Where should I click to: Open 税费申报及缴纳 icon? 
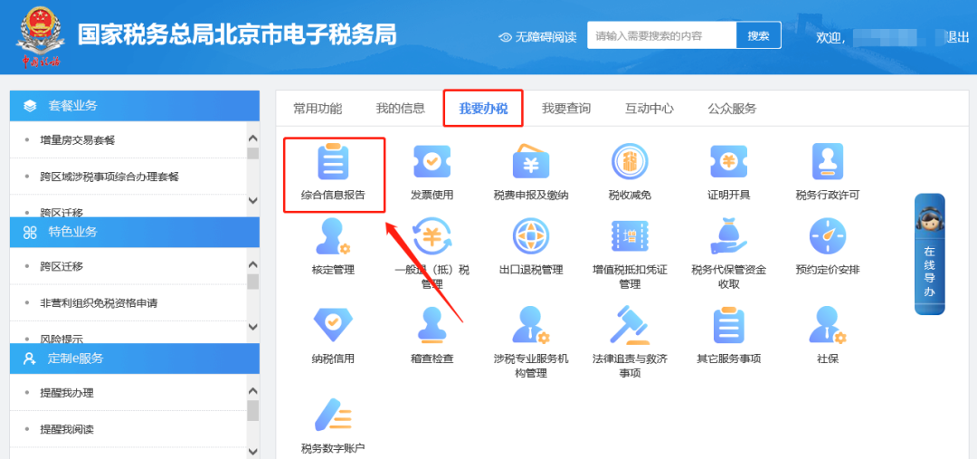click(x=531, y=161)
